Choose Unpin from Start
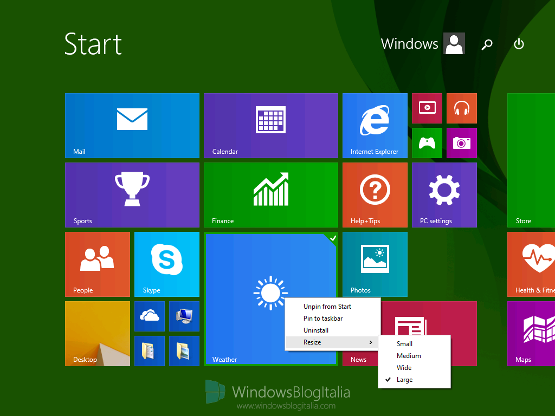 click(x=333, y=307)
